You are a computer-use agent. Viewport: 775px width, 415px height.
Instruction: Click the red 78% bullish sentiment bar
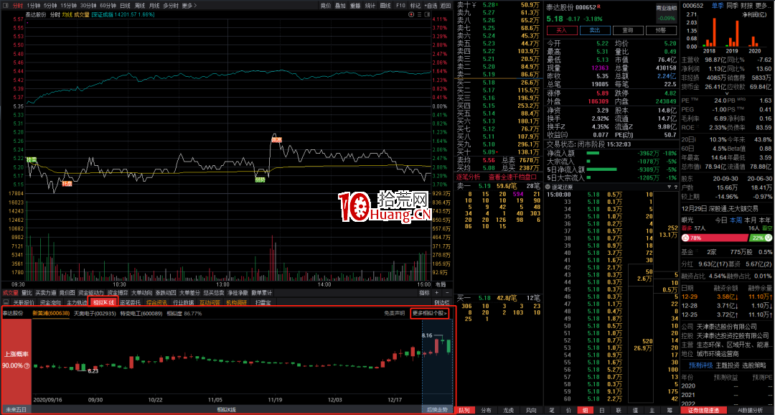pos(715,238)
